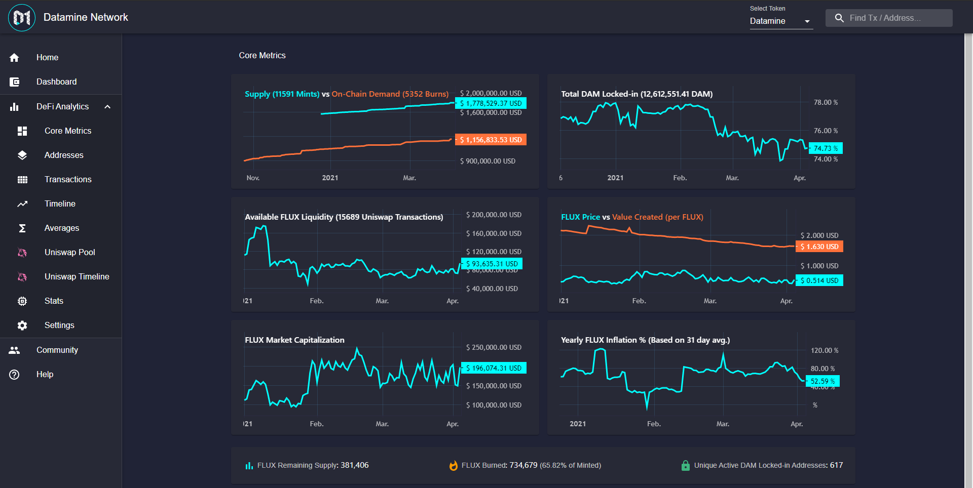Viewport: 973px width, 488px height.
Task: Select Uniswap Pool in the sidebar
Action: click(x=61, y=253)
